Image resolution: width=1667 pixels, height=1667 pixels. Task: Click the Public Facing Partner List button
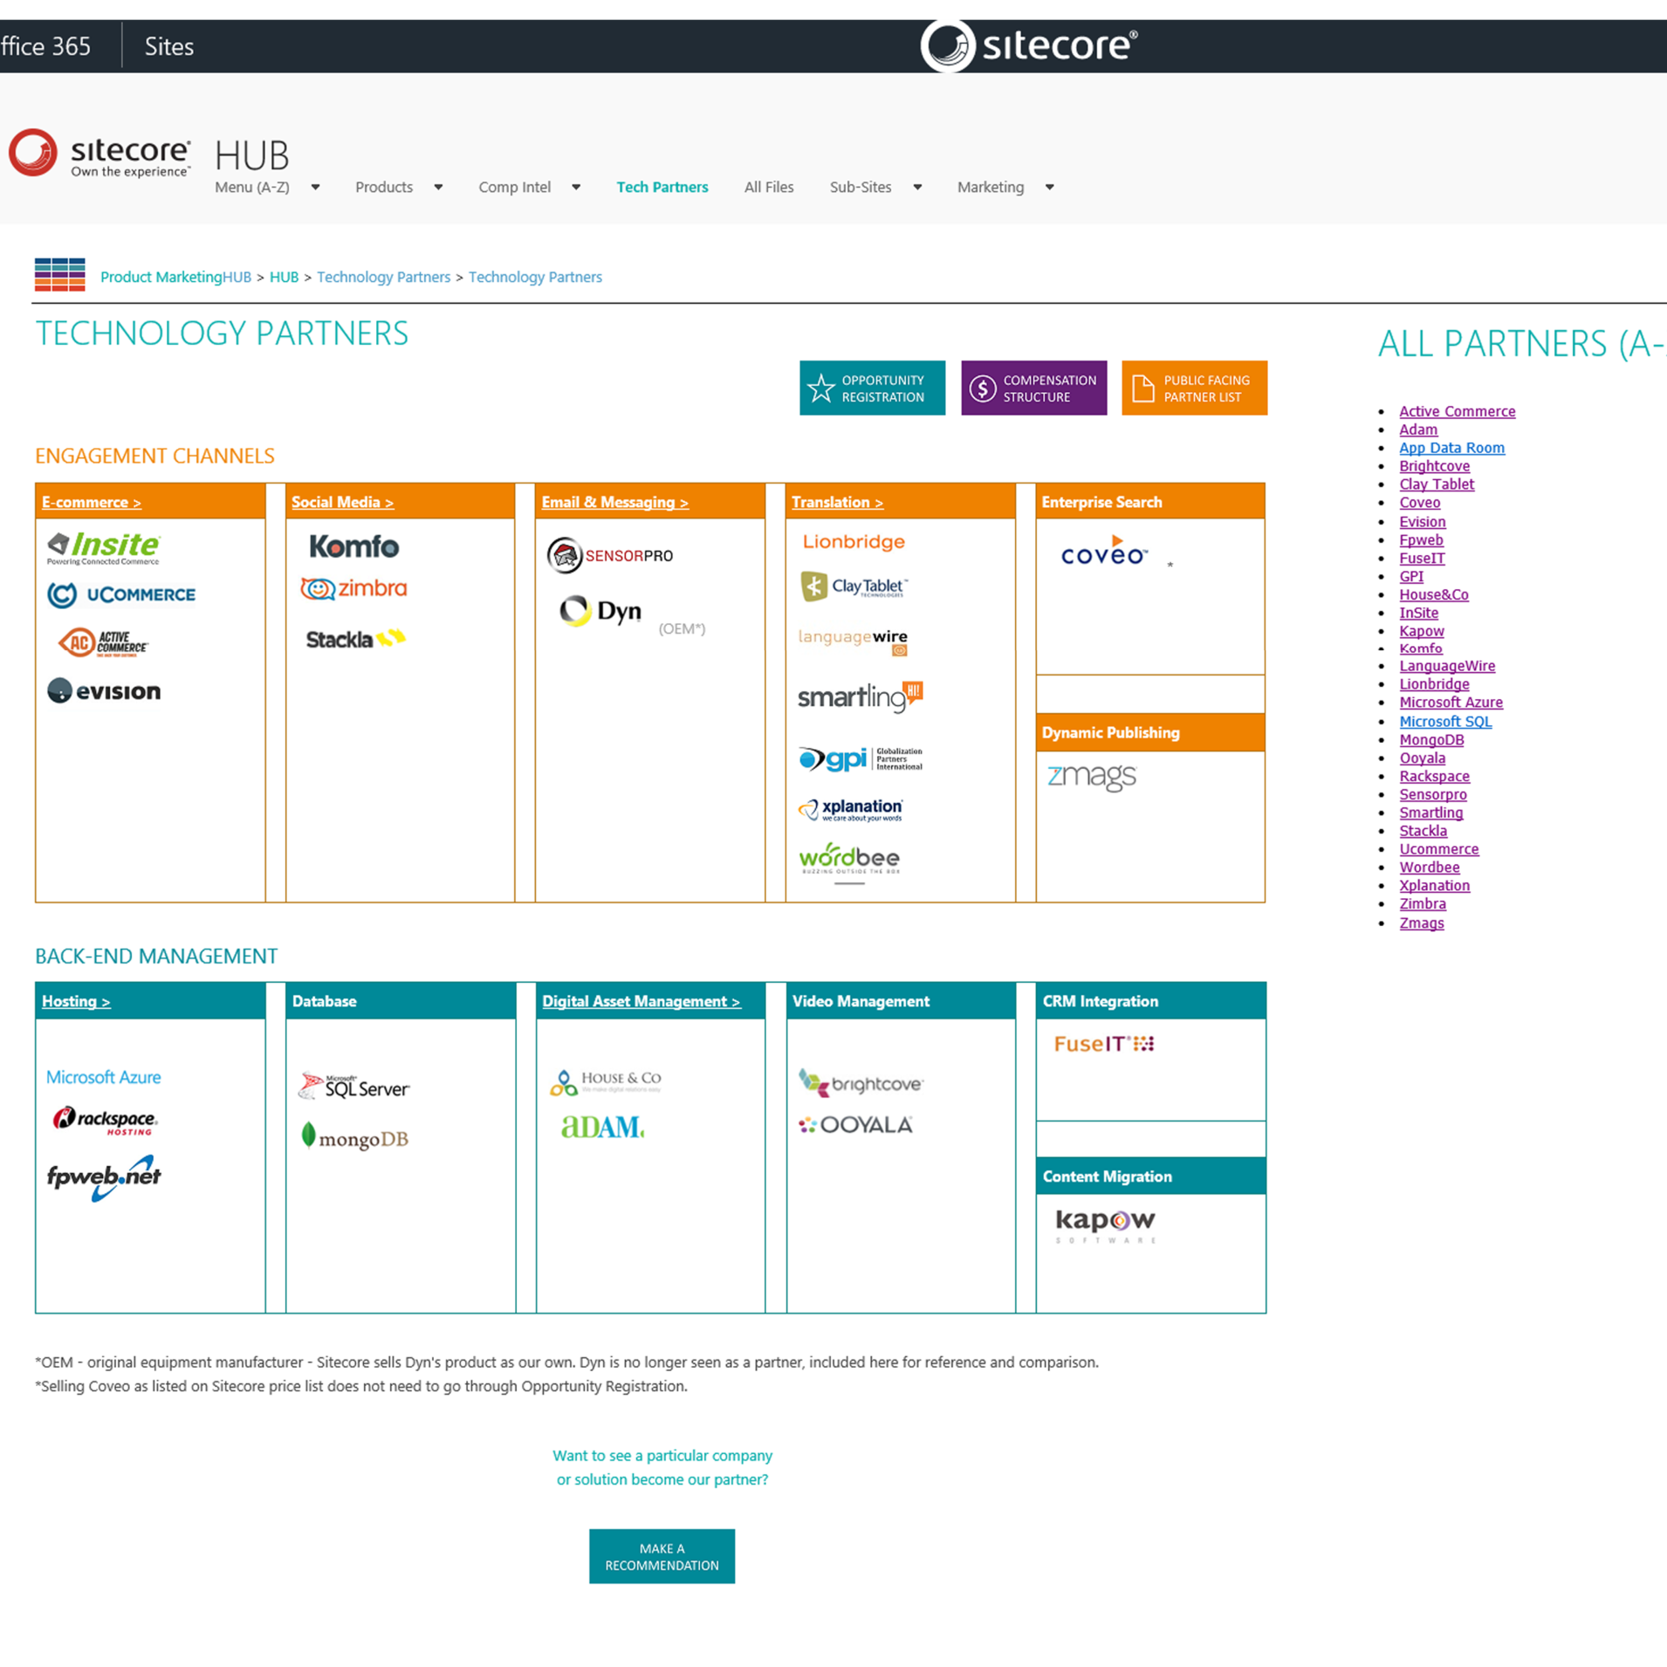click(x=1194, y=388)
